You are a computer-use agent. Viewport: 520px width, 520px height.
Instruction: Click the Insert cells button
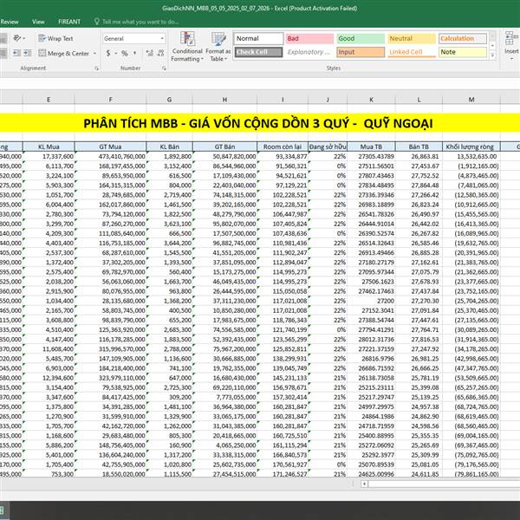pos(511,45)
